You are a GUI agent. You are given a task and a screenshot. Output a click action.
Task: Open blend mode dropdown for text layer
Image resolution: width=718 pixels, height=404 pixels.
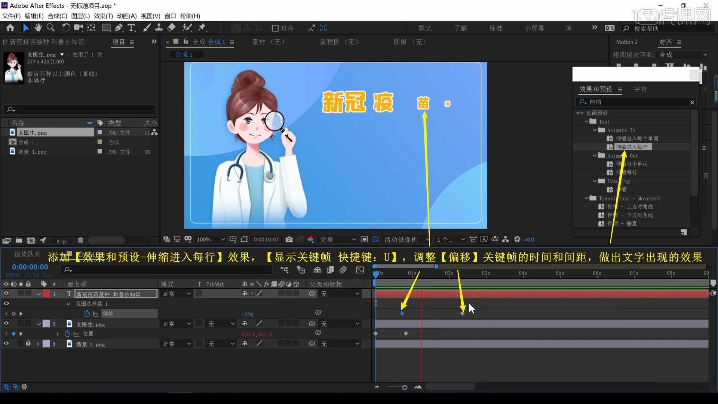tap(177, 294)
